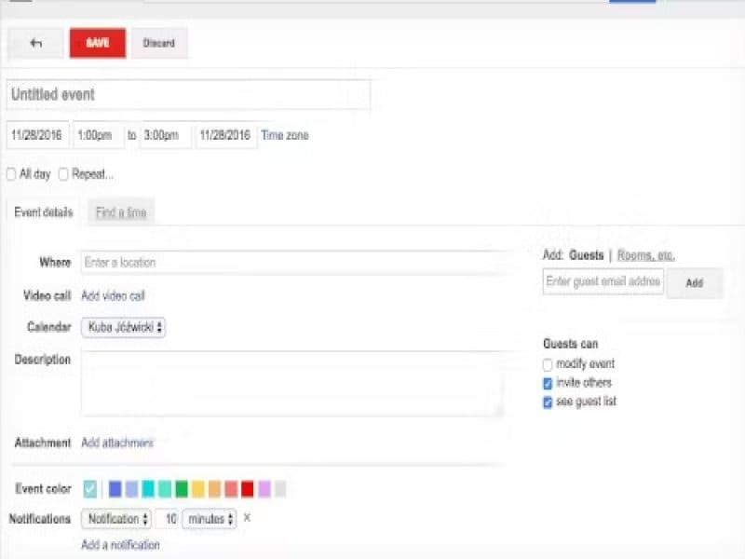Enable the Repeat checkbox

point(63,174)
